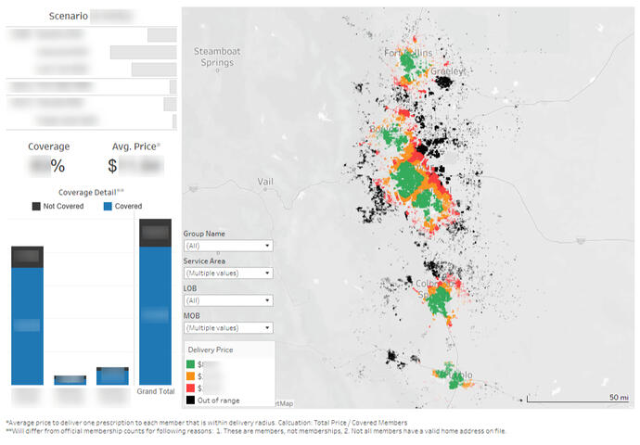
Task: Click the dark Not Covered legend square
Action: click(x=36, y=206)
